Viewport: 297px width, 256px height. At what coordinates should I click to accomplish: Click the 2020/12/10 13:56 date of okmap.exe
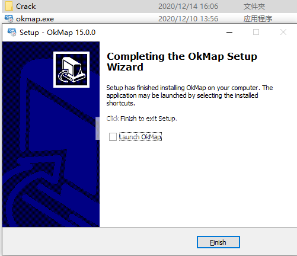click(188, 19)
